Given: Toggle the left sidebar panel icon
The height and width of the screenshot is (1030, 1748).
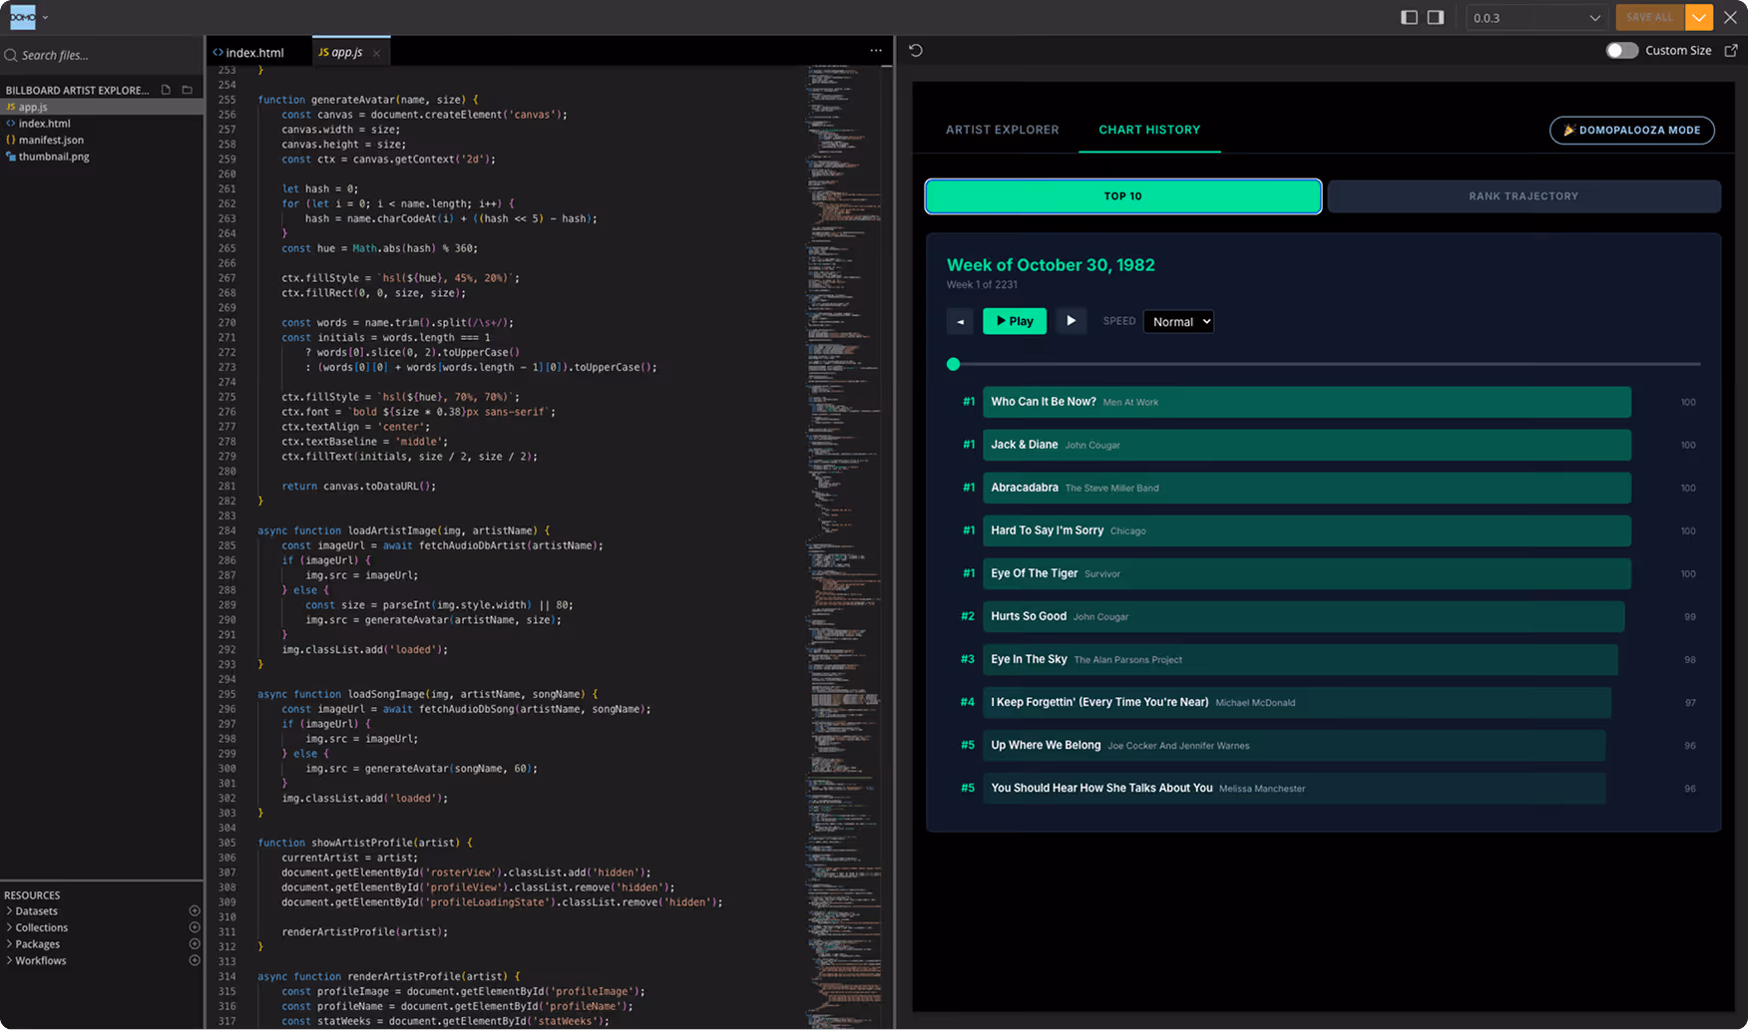Looking at the screenshot, I should coord(1409,17).
